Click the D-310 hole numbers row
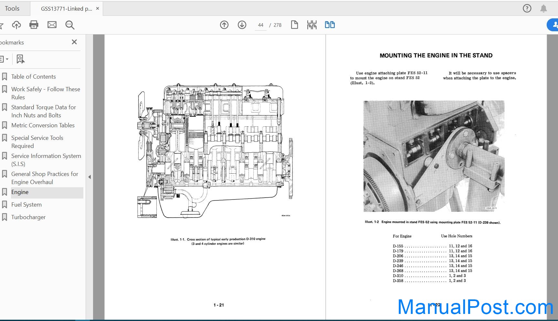 click(x=429, y=276)
